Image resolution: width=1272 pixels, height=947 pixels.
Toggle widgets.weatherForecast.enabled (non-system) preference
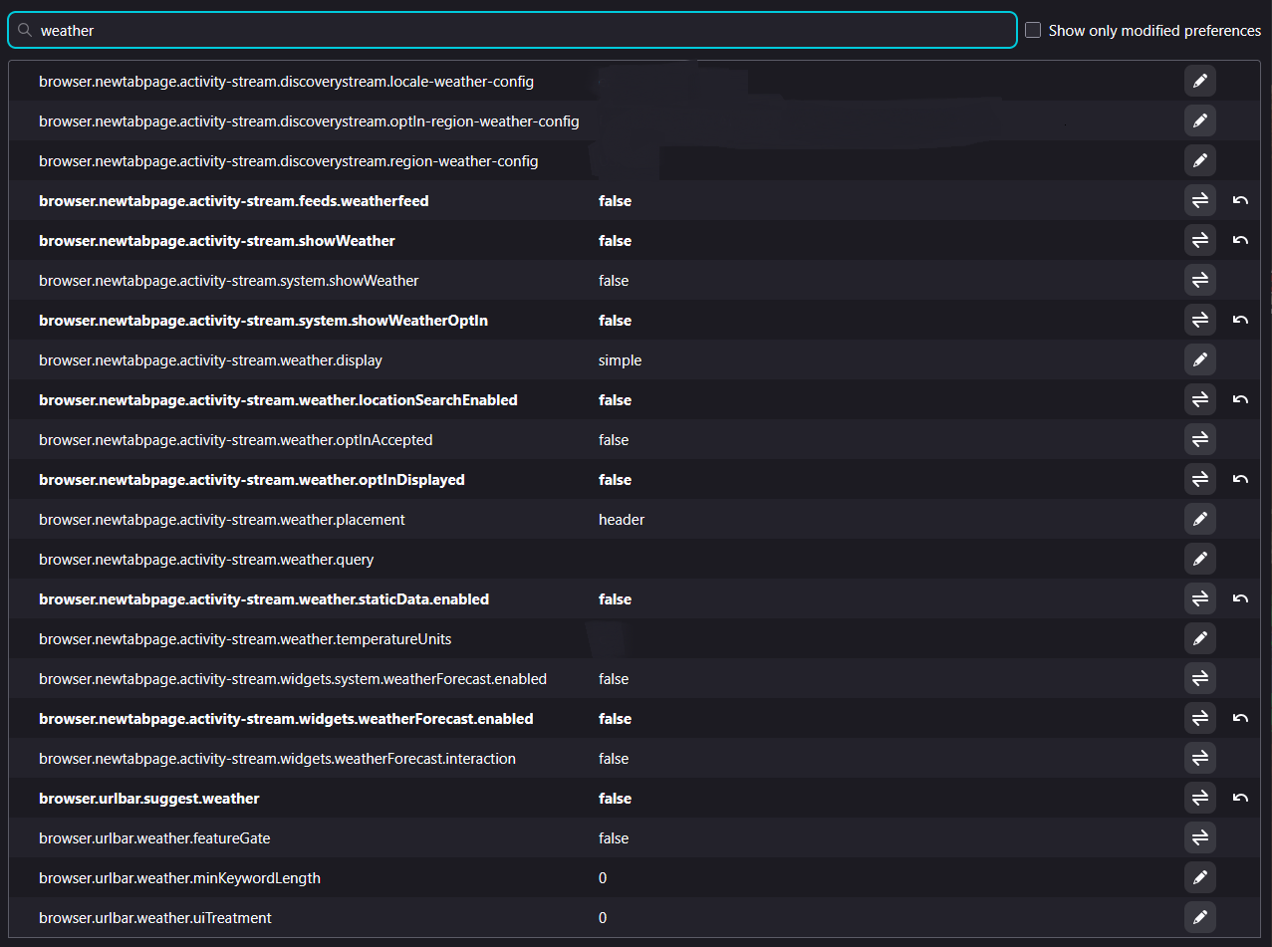pos(1199,718)
